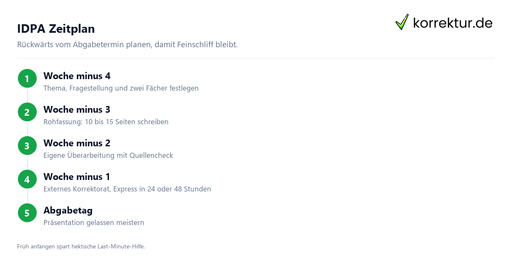Select the Woche minus 3 heading

77,110
